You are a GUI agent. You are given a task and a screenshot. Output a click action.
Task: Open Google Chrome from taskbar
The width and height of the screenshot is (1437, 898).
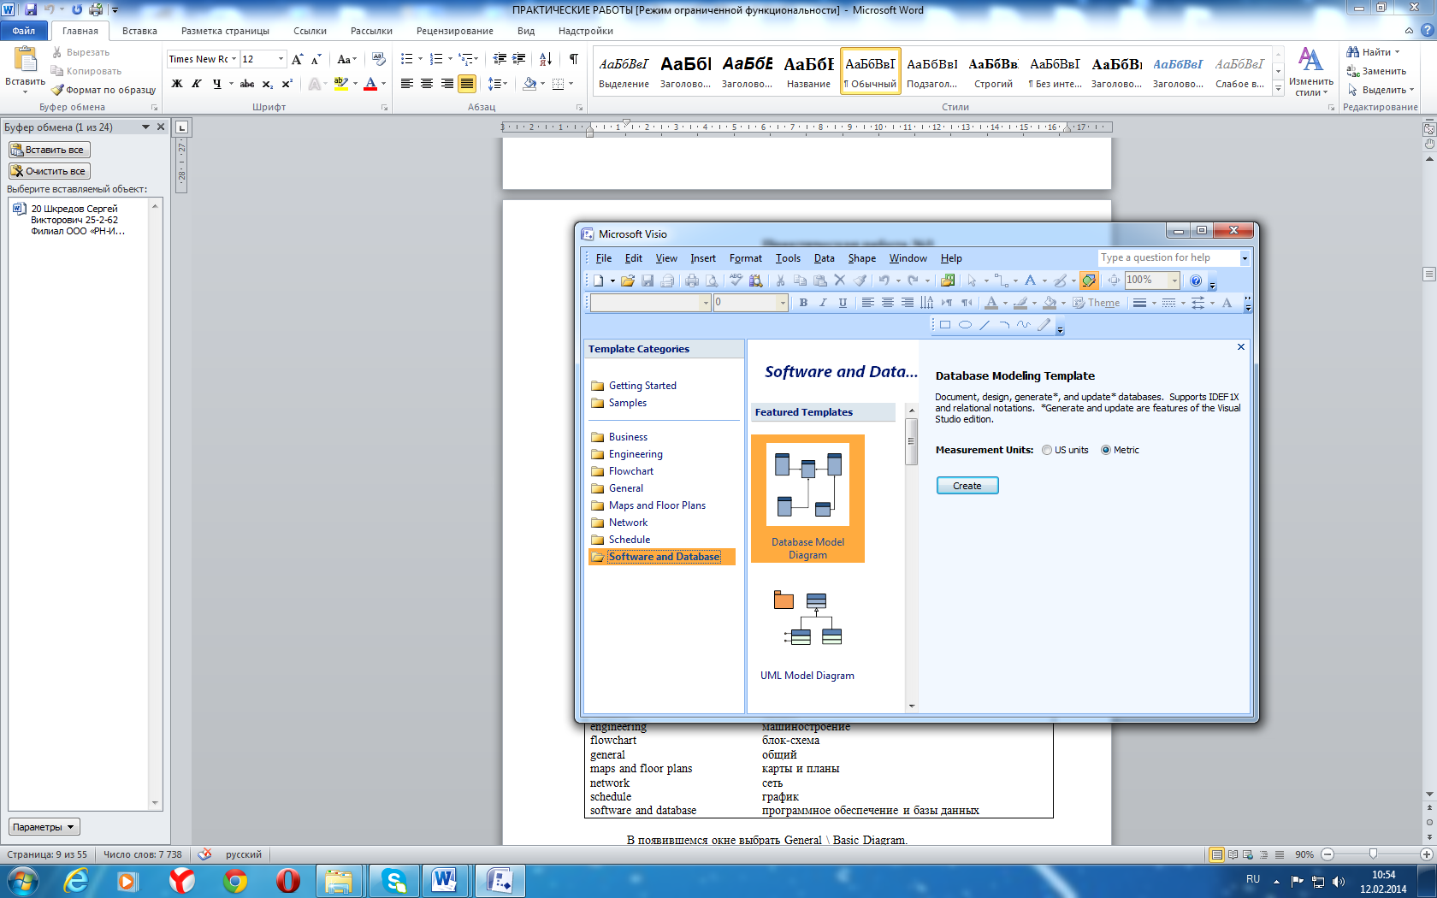tap(235, 880)
